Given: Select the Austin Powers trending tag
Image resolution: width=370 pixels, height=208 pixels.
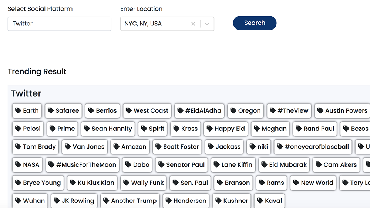Looking at the screenshot, I should pos(343,110).
